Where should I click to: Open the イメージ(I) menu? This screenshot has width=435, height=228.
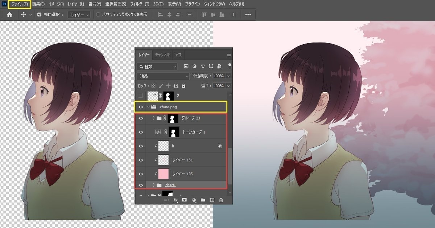pos(56,4)
